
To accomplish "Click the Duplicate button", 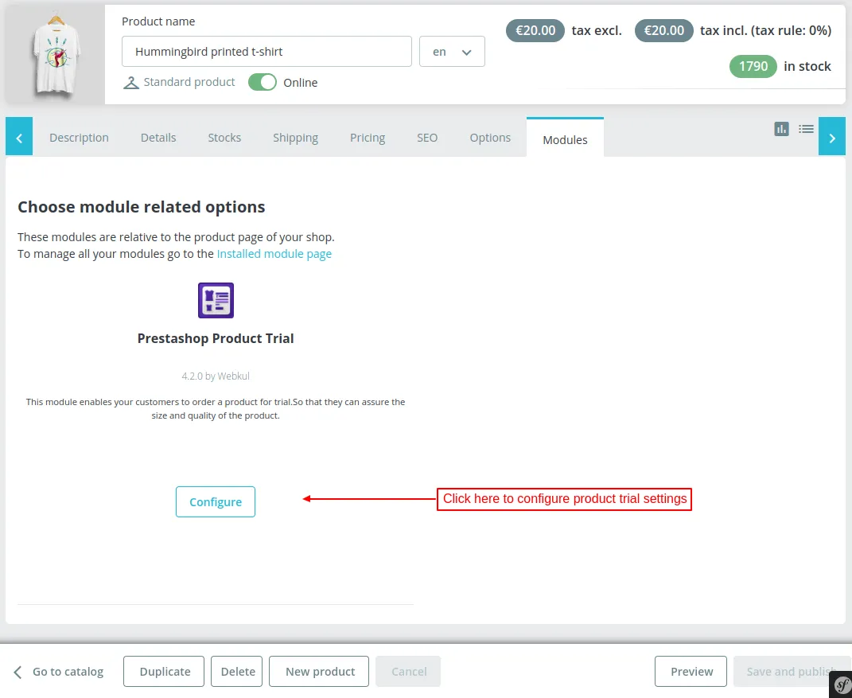I will 164,672.
